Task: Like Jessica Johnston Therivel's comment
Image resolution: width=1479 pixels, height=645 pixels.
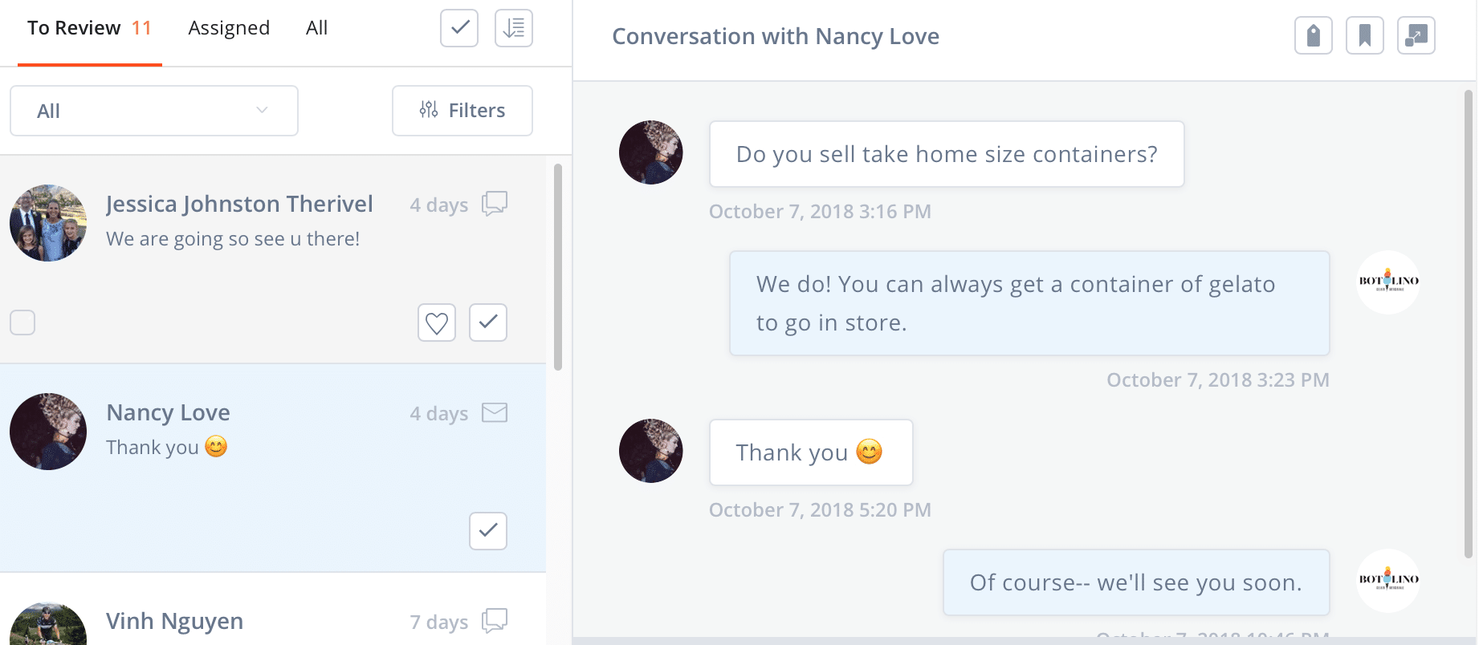Action: pyautogui.click(x=437, y=322)
